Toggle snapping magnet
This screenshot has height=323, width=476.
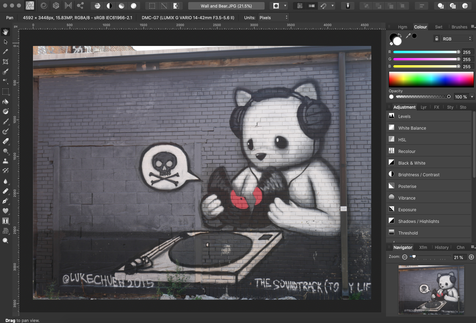pyautogui.click(x=323, y=6)
